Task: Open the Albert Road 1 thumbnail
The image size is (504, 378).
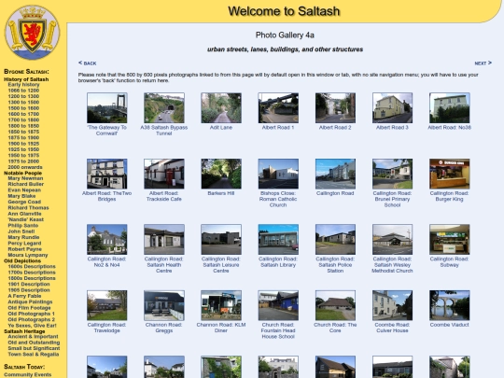Action: (x=278, y=108)
